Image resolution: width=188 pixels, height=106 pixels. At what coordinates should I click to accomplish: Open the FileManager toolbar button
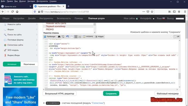pos(50,37)
